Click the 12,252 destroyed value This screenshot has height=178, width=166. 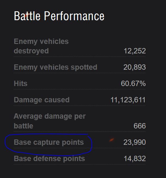coord(135,51)
